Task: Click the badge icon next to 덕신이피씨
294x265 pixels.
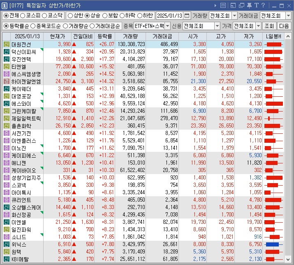Action: point(7,51)
